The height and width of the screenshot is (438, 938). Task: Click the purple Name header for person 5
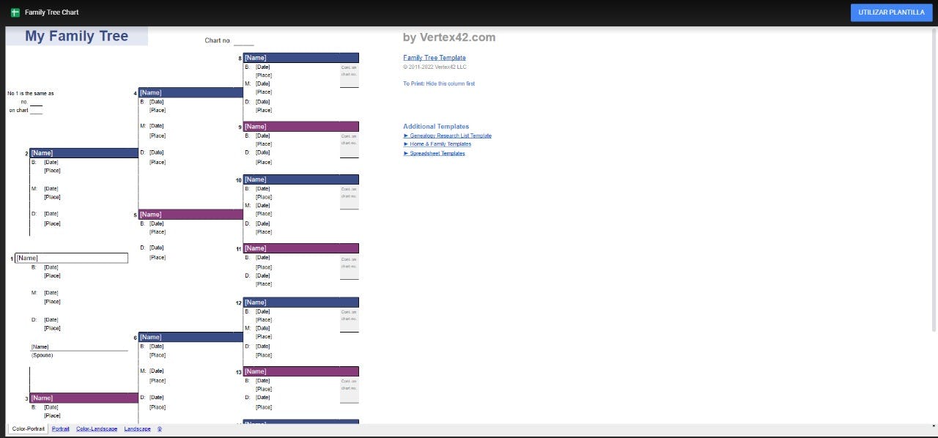tap(191, 215)
